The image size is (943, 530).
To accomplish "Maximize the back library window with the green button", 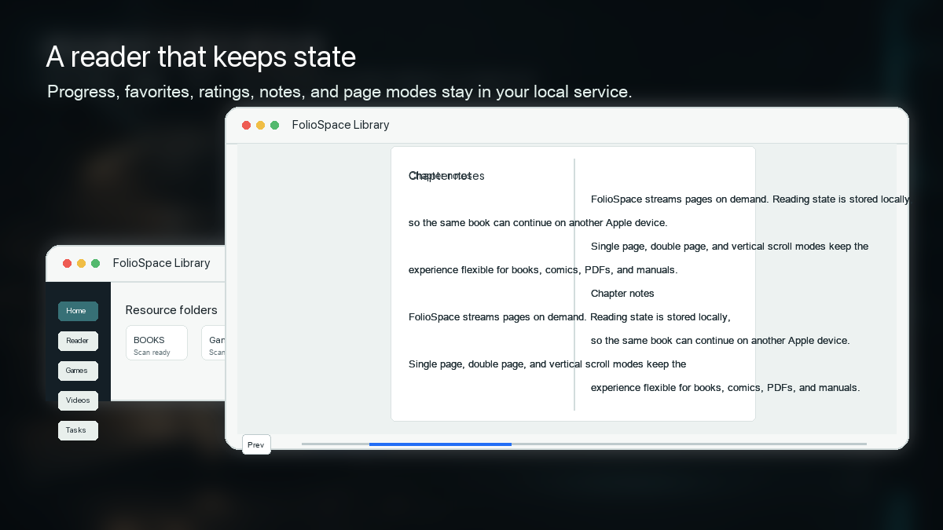I will pyautogui.click(x=96, y=263).
